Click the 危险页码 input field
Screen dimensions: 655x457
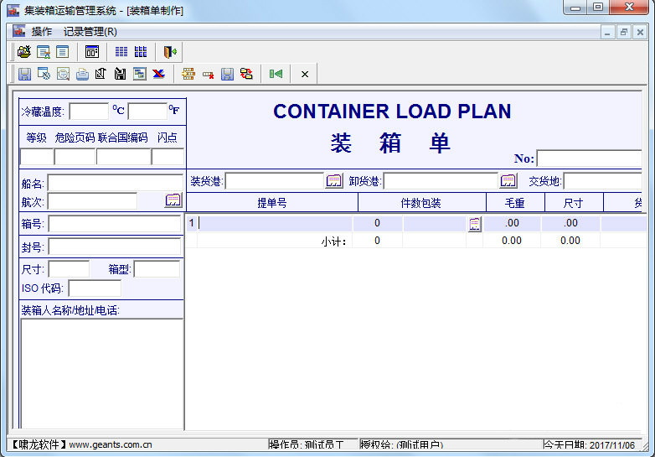pos(75,157)
